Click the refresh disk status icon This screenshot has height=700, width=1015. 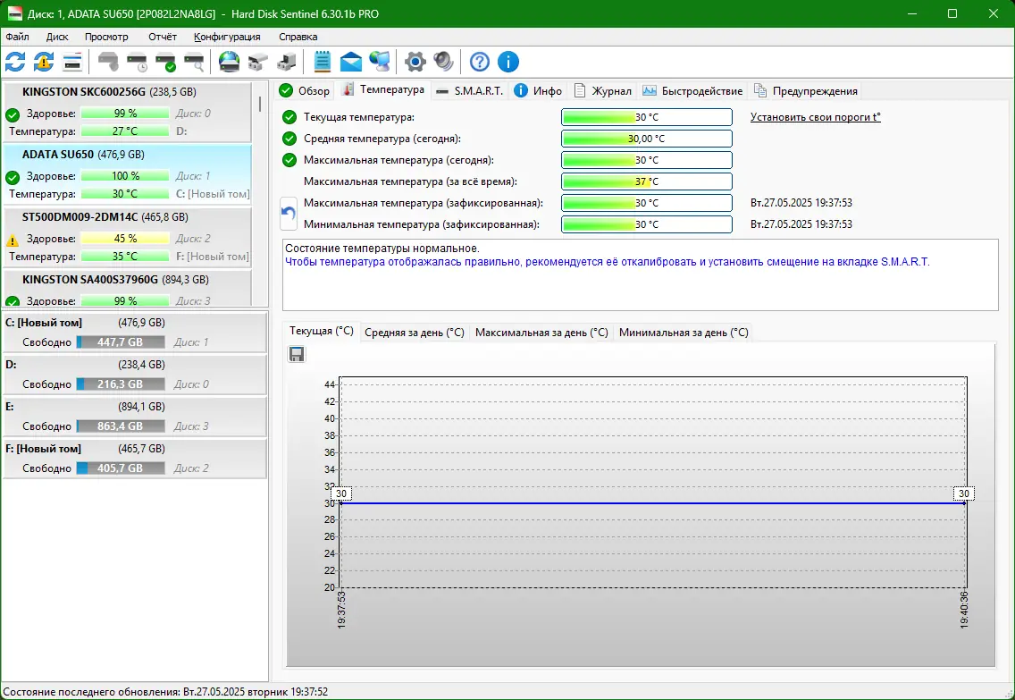pyautogui.click(x=15, y=62)
